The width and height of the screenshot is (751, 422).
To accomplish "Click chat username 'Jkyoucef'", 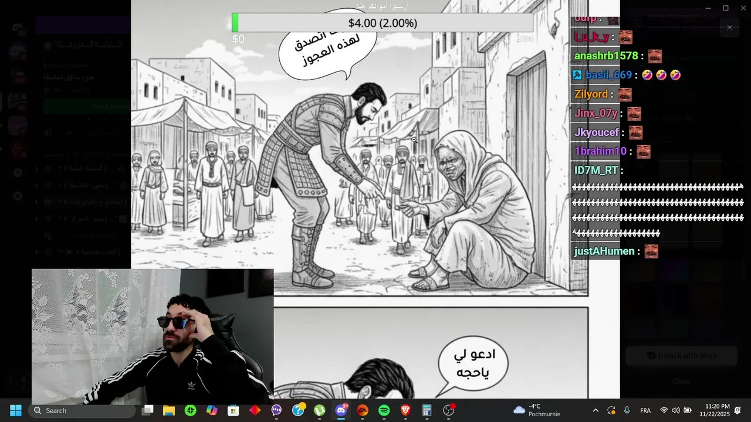I will (x=597, y=132).
